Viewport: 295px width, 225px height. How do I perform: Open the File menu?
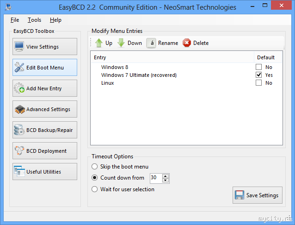15,20
